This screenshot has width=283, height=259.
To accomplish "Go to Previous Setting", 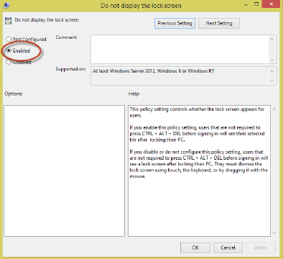I will (x=175, y=23).
